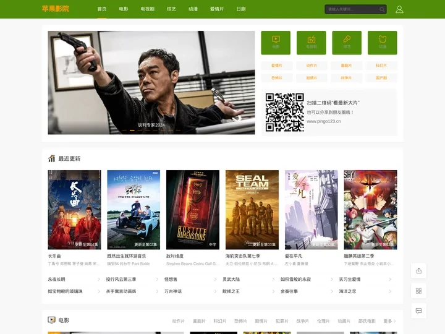Open the 既然出生就环游音乐 poster
This screenshot has width=445, height=334.
coord(133,210)
